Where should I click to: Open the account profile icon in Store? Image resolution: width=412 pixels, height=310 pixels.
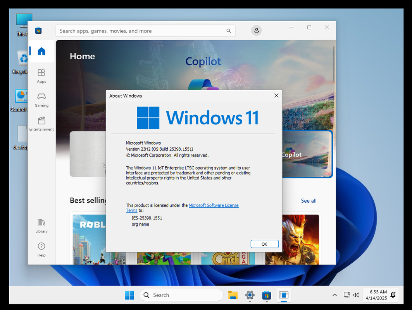(x=257, y=31)
